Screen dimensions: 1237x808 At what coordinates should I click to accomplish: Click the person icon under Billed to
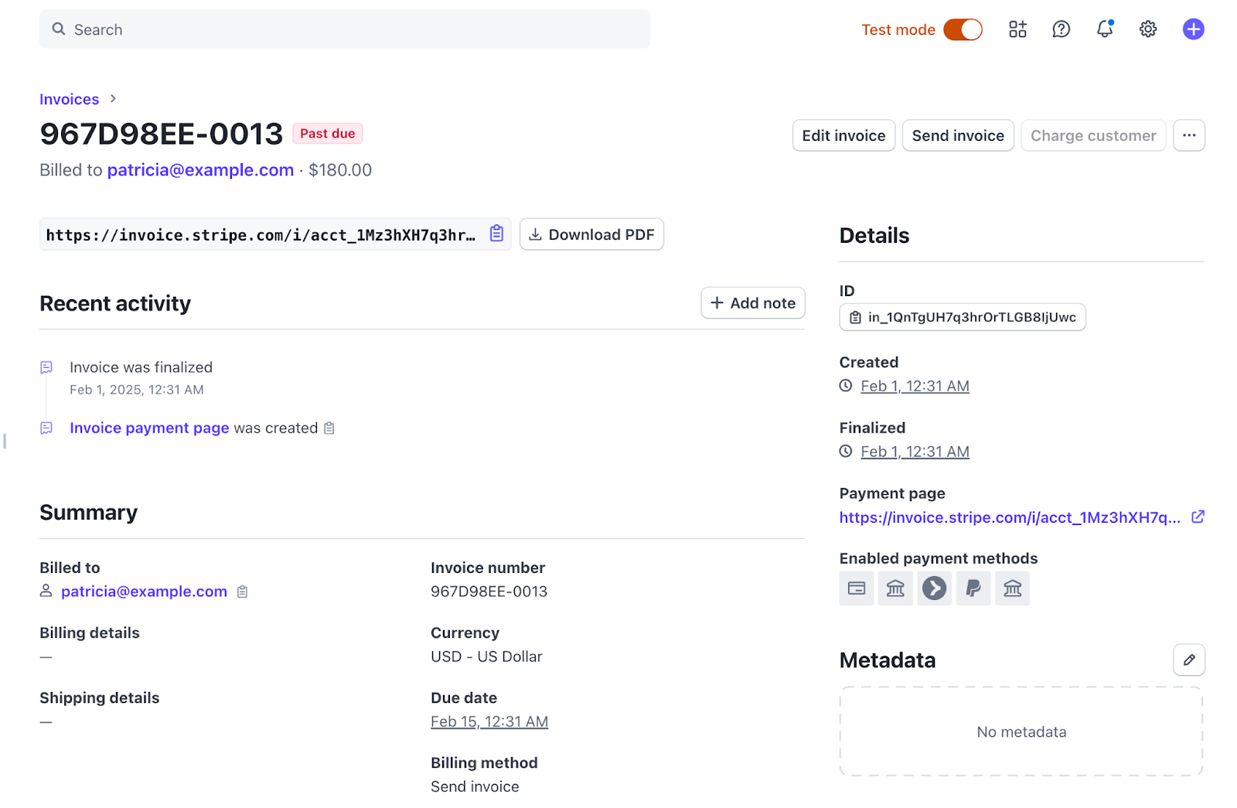(x=46, y=591)
